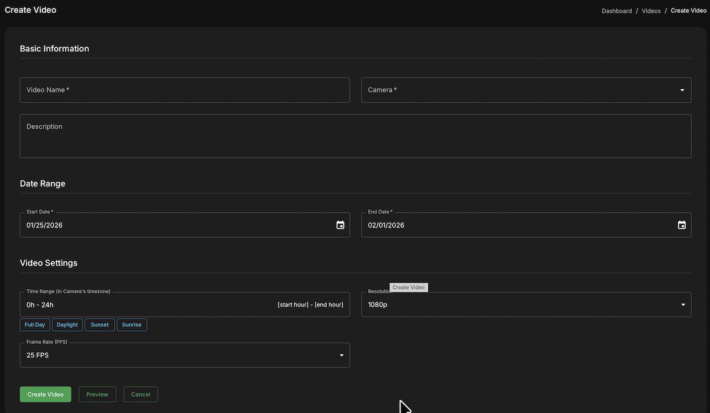Image resolution: width=710 pixels, height=413 pixels.
Task: Click the Video Name input field
Action: [x=185, y=89]
